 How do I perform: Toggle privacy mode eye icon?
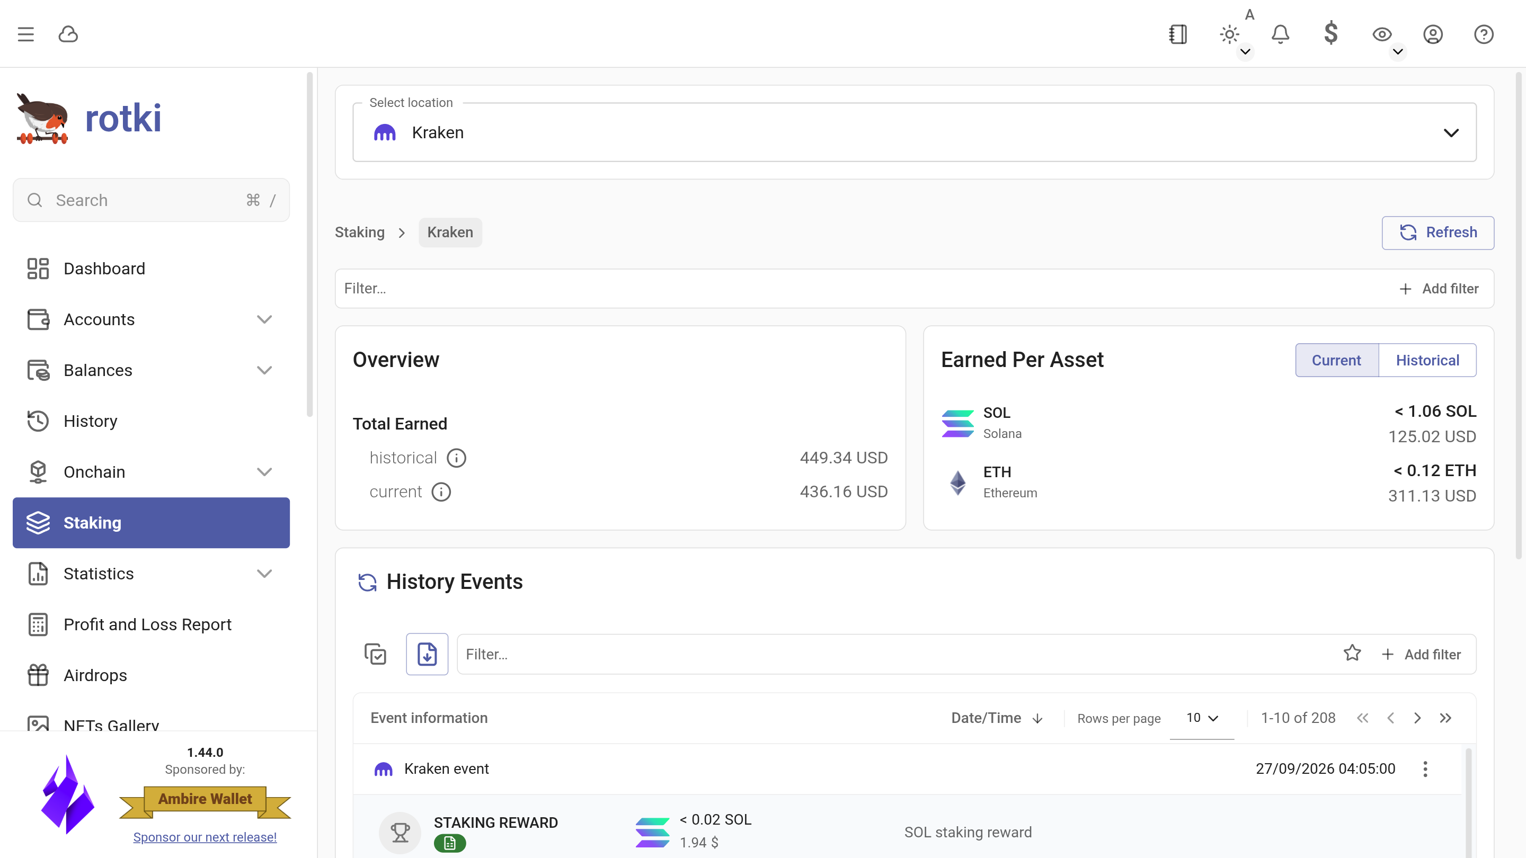(x=1382, y=34)
